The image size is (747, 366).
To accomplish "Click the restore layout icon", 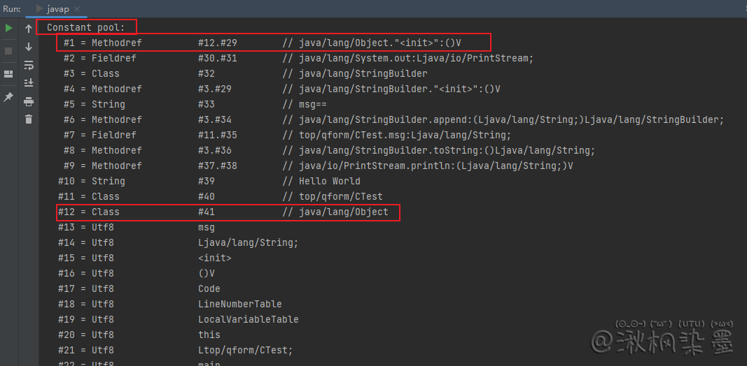I will [9, 74].
